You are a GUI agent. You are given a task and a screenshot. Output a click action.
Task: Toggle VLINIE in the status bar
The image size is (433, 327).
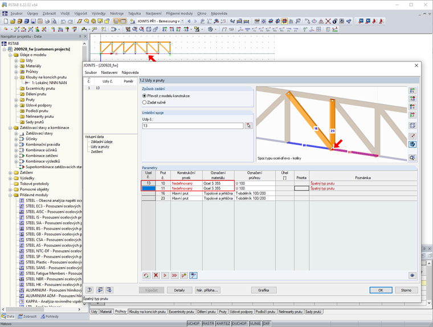click(255, 324)
